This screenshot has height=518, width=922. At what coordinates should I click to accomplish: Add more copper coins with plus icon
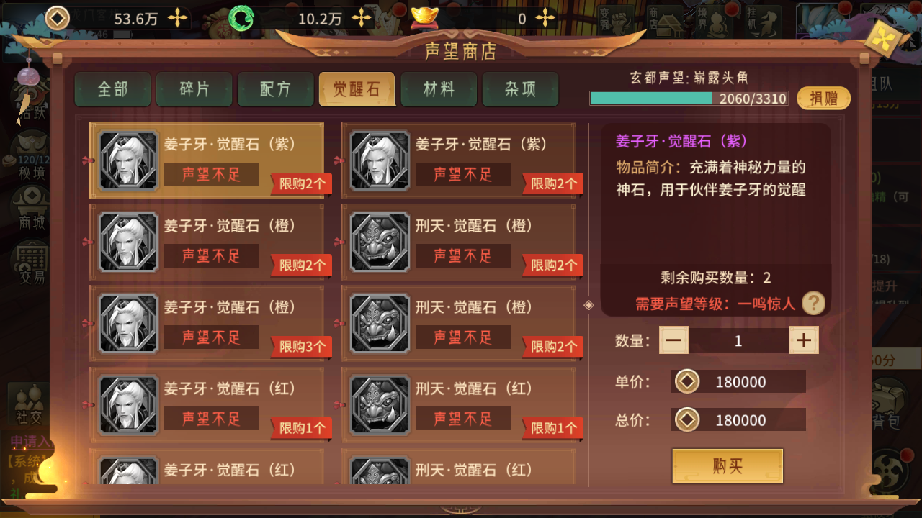coord(177,18)
